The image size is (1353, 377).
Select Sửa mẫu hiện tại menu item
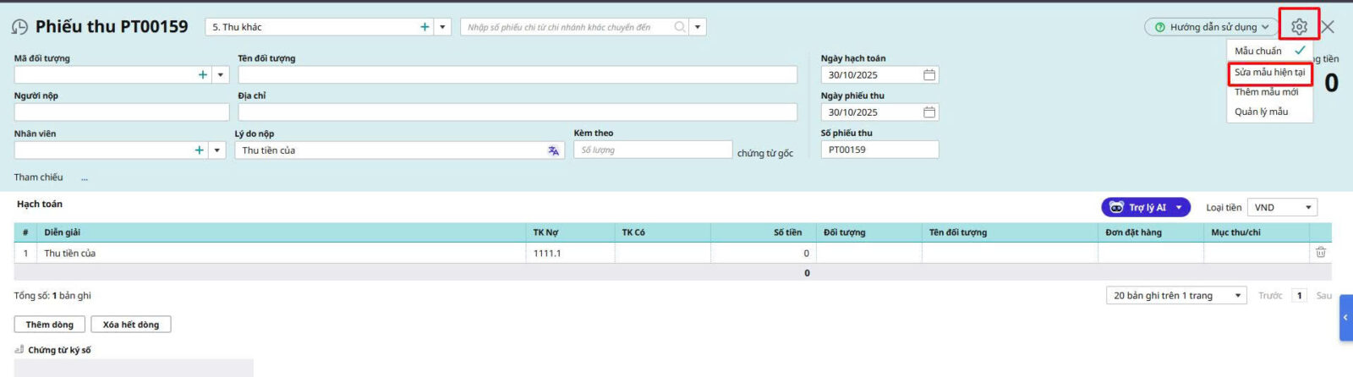coord(1269,73)
